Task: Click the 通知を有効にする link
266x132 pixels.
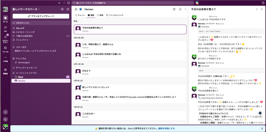Action: point(166,128)
